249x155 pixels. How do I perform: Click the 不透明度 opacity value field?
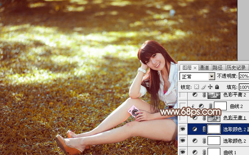click(x=244, y=76)
